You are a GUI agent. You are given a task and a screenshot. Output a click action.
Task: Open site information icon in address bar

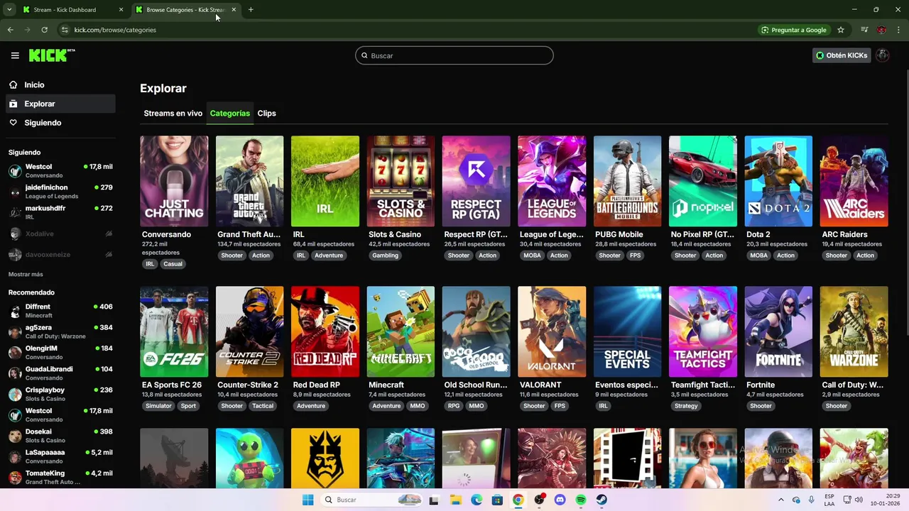(x=65, y=30)
